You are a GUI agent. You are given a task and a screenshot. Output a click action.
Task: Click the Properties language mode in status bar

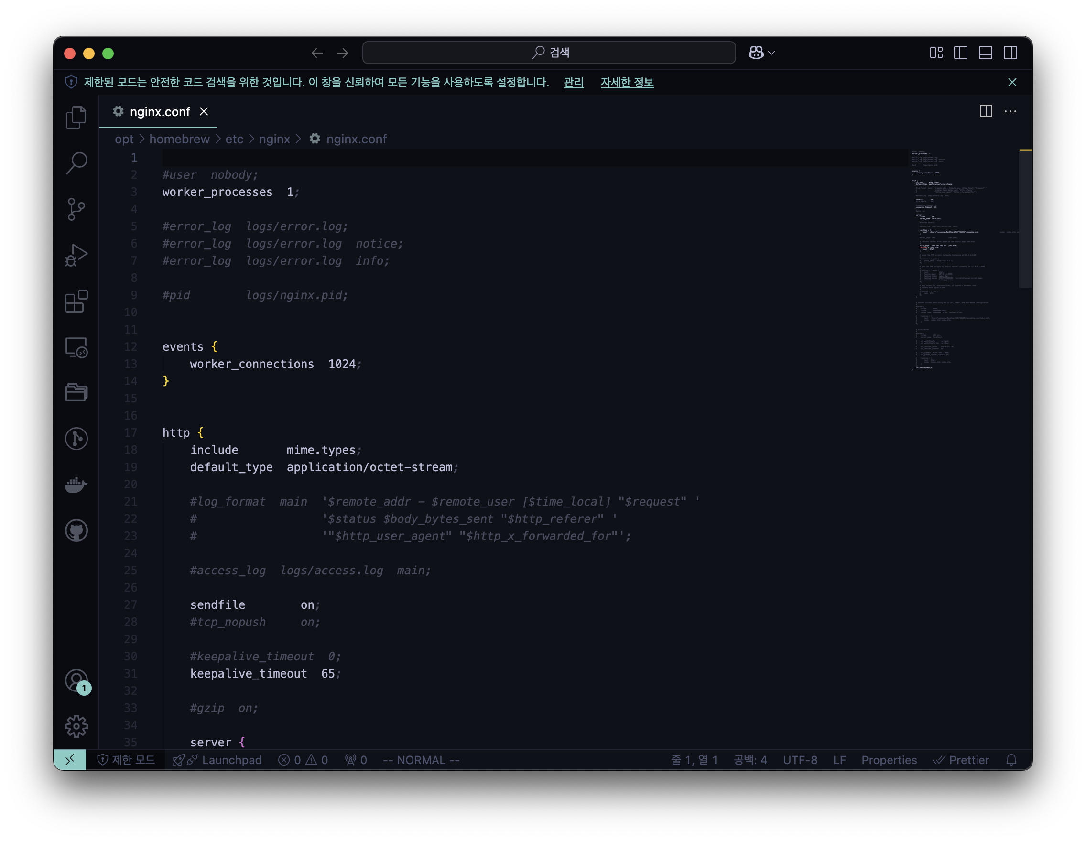(x=889, y=760)
